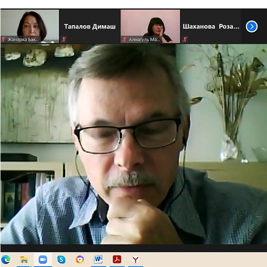This screenshot has width=267, height=267.
Task: Select Тапалов Димаш participant tile
Action: (90, 26)
